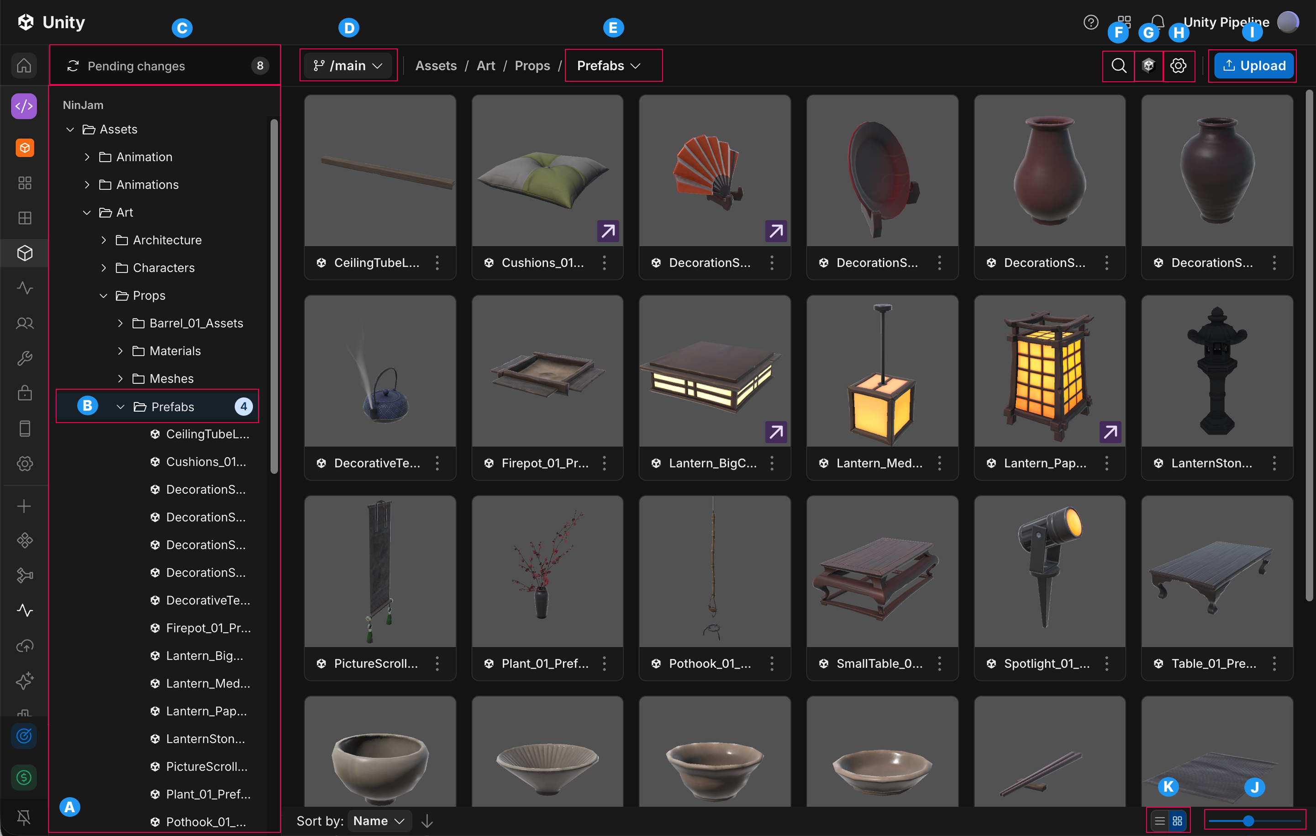The width and height of the screenshot is (1316, 836).
Task: Select Materials folder in tree
Action: click(175, 351)
